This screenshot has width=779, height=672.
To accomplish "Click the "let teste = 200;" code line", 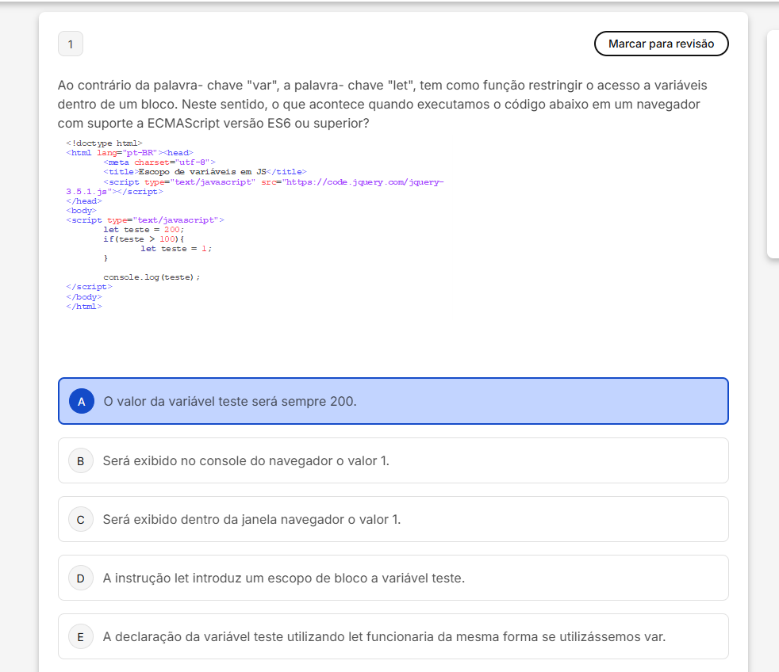I will coord(144,230).
